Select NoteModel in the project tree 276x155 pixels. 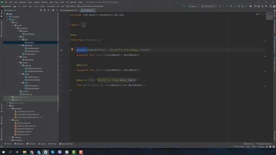click(x=28, y=60)
